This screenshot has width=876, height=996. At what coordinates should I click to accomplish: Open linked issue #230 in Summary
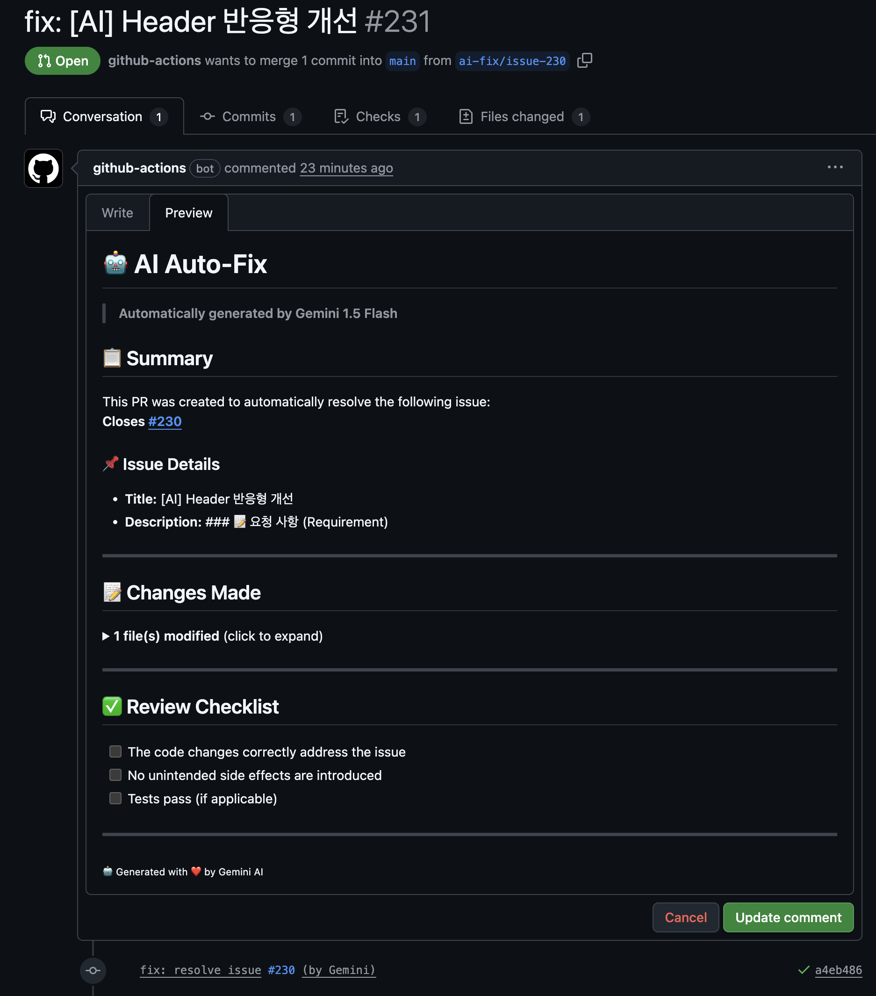pyautogui.click(x=165, y=421)
